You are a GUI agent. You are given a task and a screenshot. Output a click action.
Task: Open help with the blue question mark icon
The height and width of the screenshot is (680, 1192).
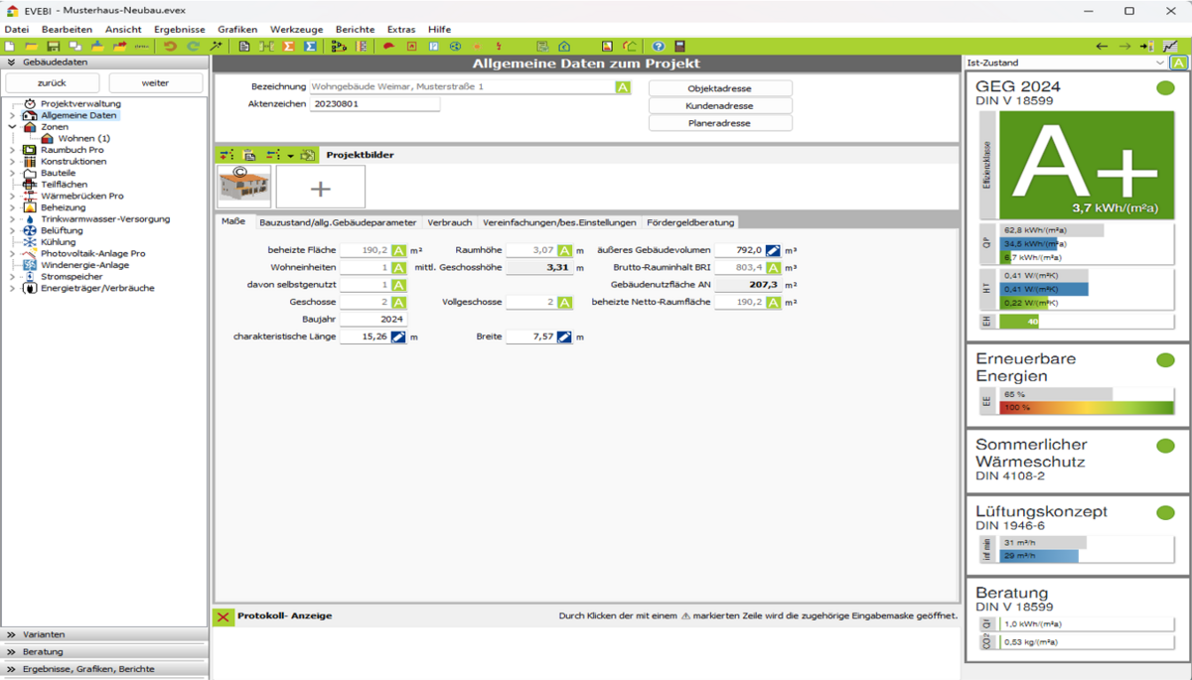(x=658, y=47)
